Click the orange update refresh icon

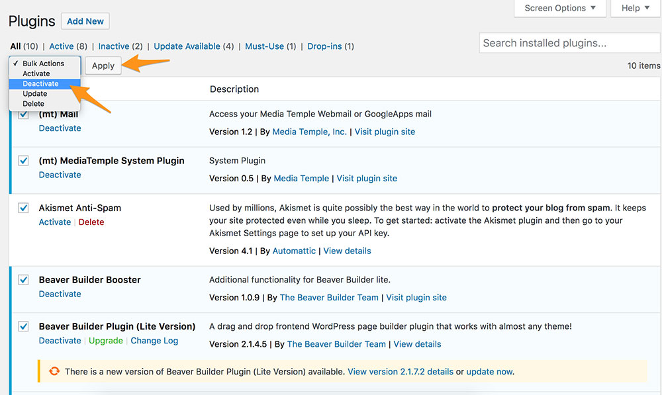pyautogui.click(x=54, y=371)
